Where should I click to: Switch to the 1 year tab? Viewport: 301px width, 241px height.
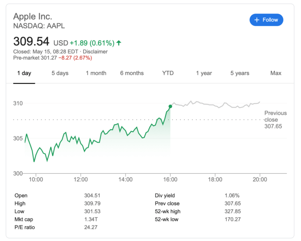204,73
